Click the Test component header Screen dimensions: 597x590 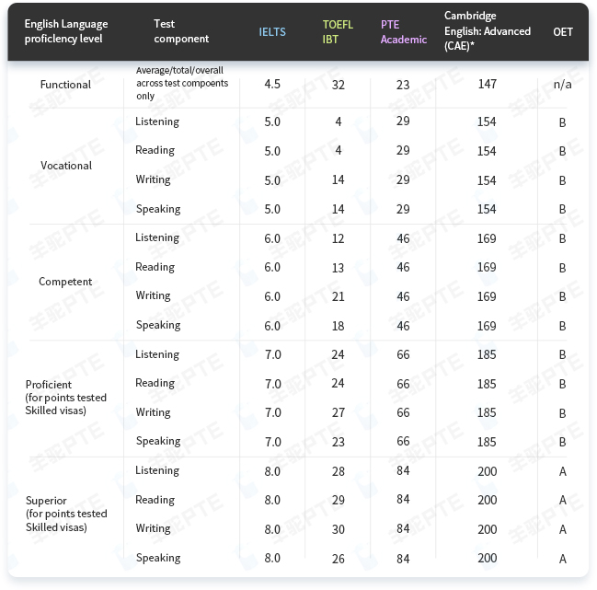coord(181,32)
